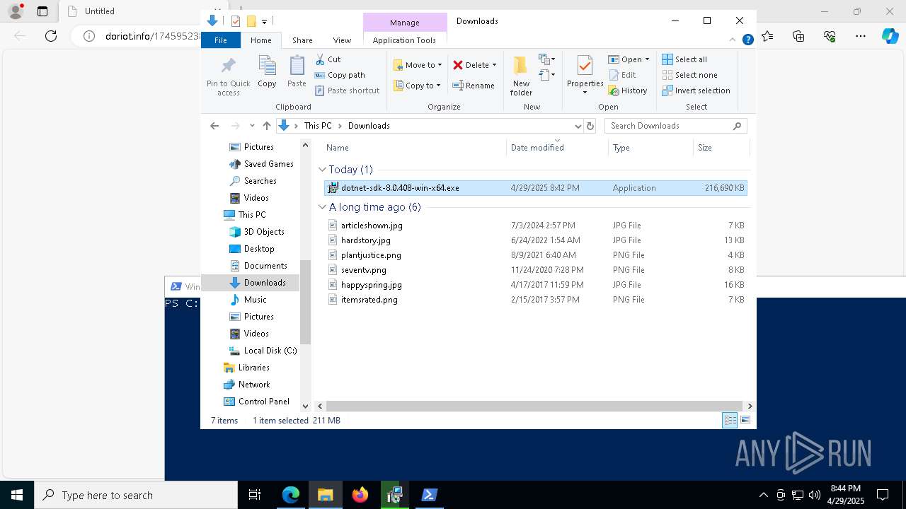Open Recent locations dropdown arrow
The image size is (906, 509).
[x=252, y=126]
